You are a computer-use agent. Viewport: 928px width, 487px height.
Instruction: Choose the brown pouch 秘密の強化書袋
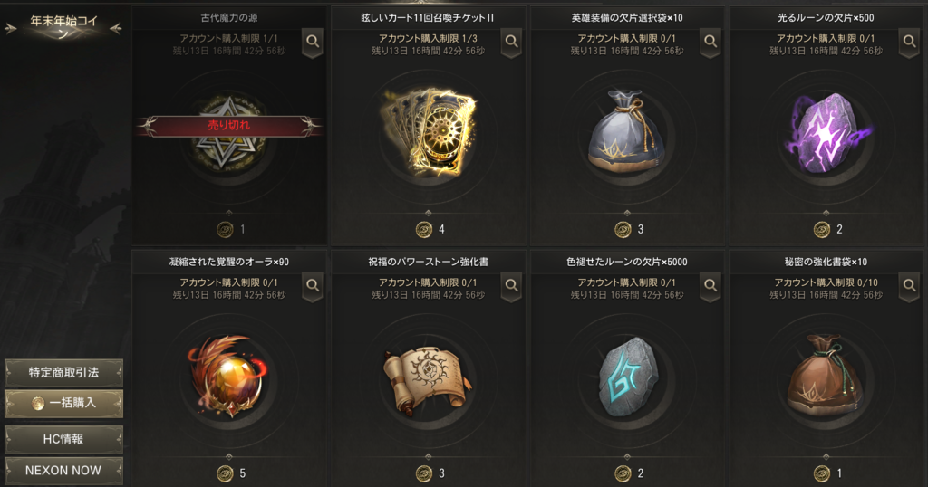tap(825, 376)
